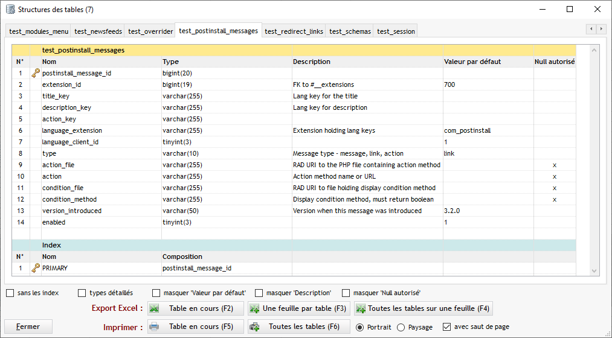Uncheck 'avec saut de page'
This screenshot has width=612, height=338.
click(447, 327)
